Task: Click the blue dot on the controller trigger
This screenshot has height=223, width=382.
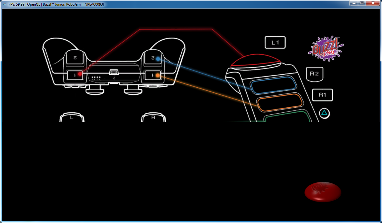Action: pos(158,59)
